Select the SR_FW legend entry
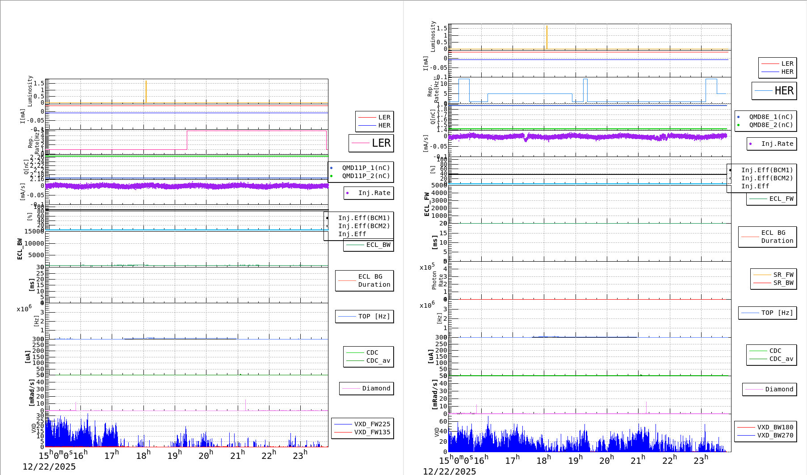807x475 pixels. tap(784, 275)
